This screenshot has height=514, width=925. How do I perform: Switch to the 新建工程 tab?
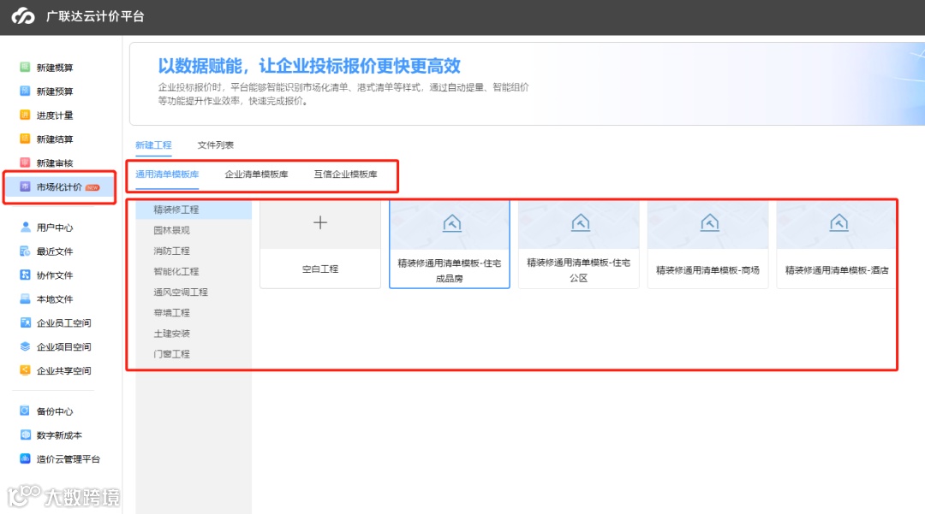(x=153, y=145)
